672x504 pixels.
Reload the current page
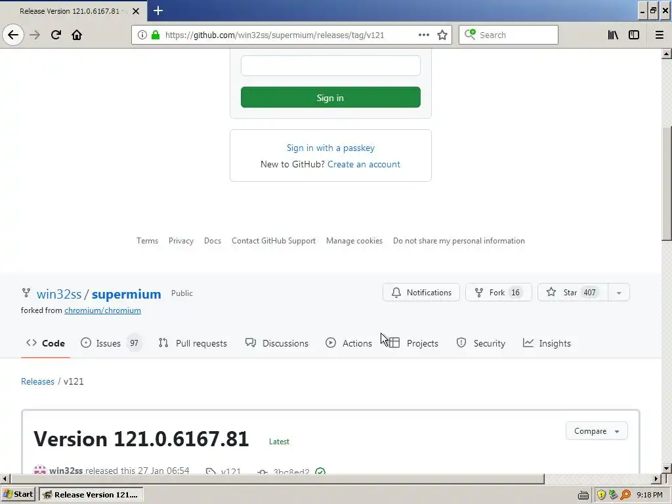click(56, 35)
